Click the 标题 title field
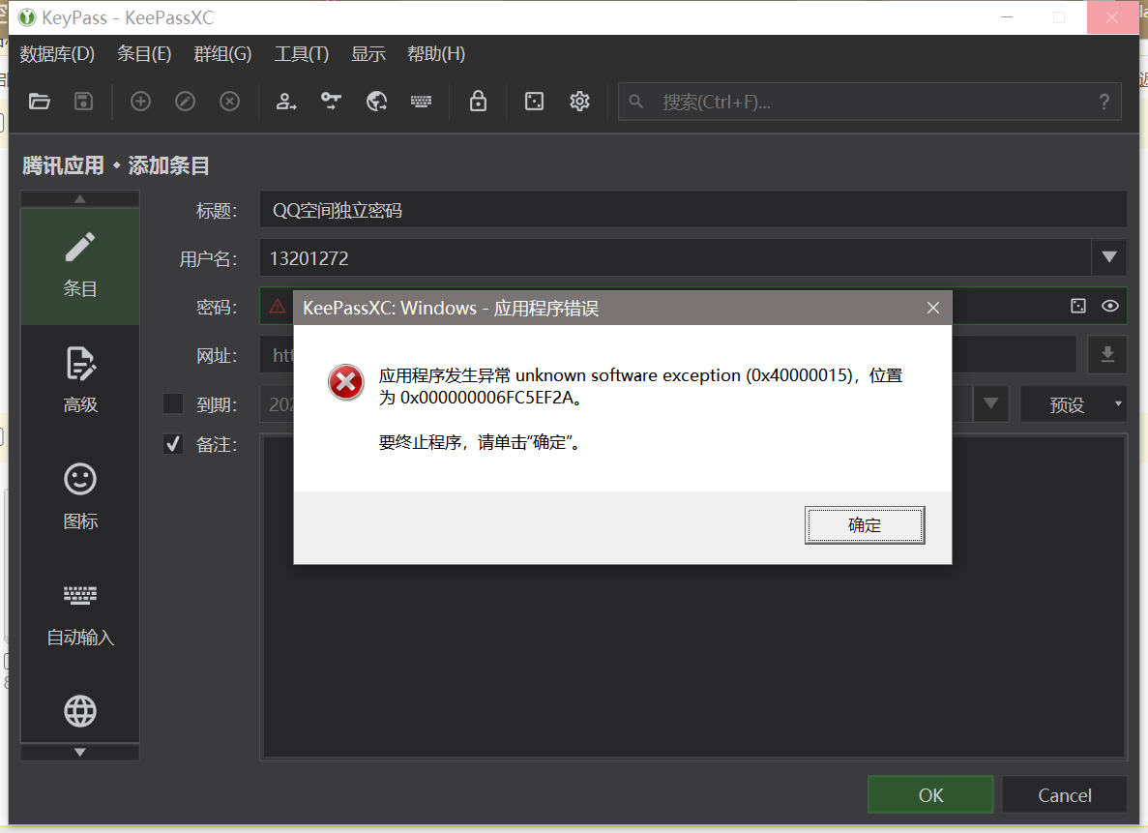The width and height of the screenshot is (1148, 833). pos(692,210)
